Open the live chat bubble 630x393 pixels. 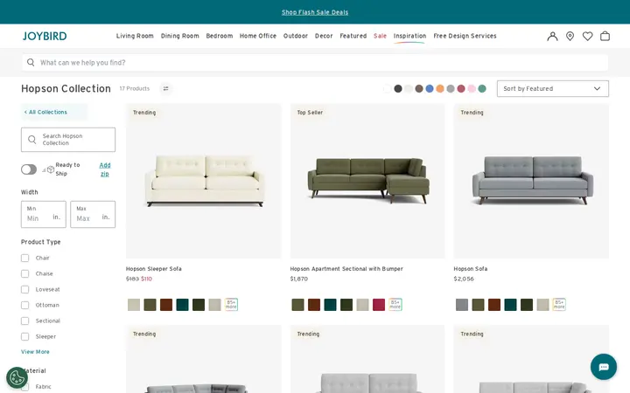pos(604,367)
